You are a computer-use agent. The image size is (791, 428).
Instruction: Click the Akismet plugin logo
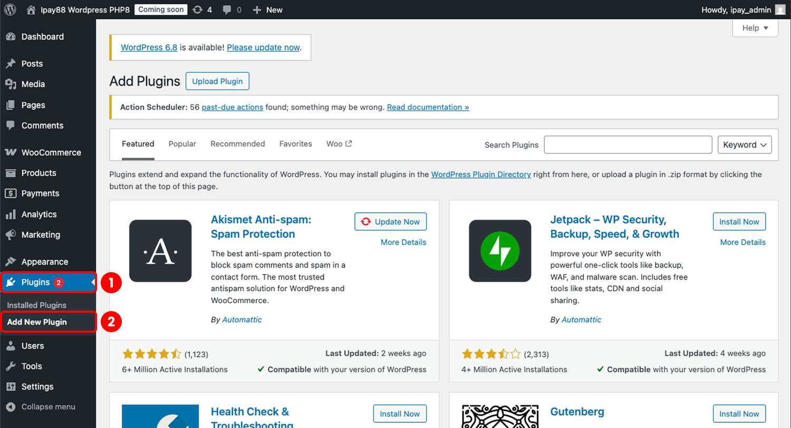160,251
